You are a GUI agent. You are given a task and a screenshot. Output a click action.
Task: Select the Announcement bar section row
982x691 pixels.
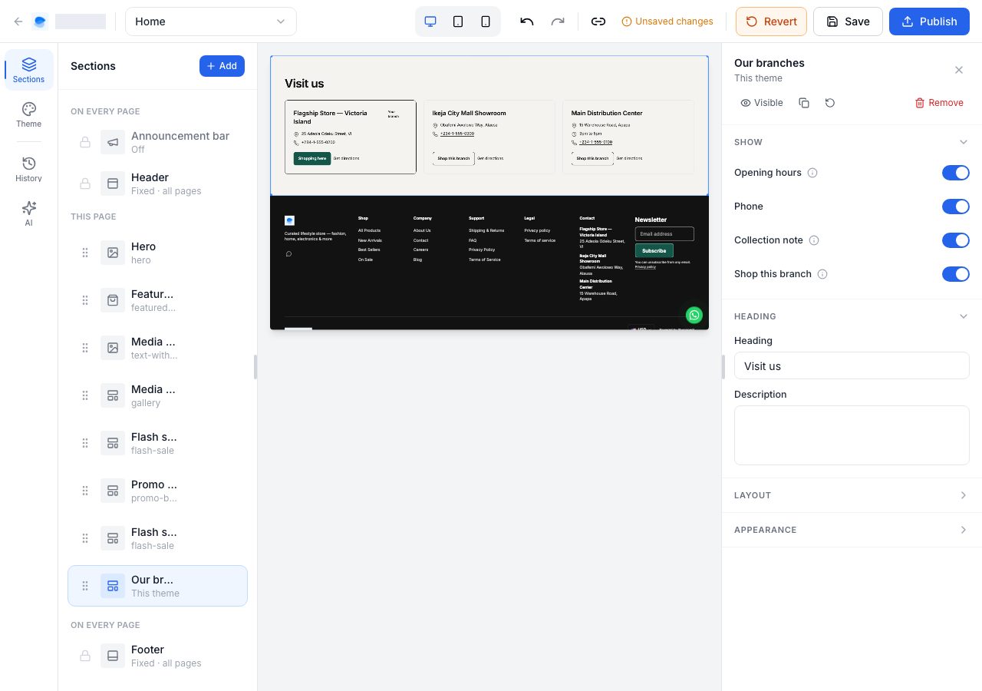coord(157,142)
